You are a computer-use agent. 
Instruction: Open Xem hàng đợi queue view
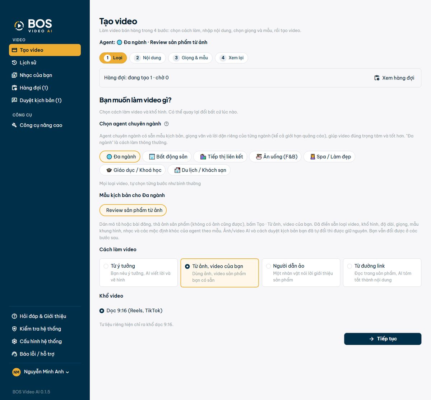(394, 78)
